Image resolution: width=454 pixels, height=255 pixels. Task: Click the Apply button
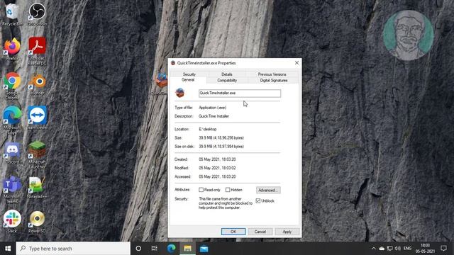coord(287,232)
